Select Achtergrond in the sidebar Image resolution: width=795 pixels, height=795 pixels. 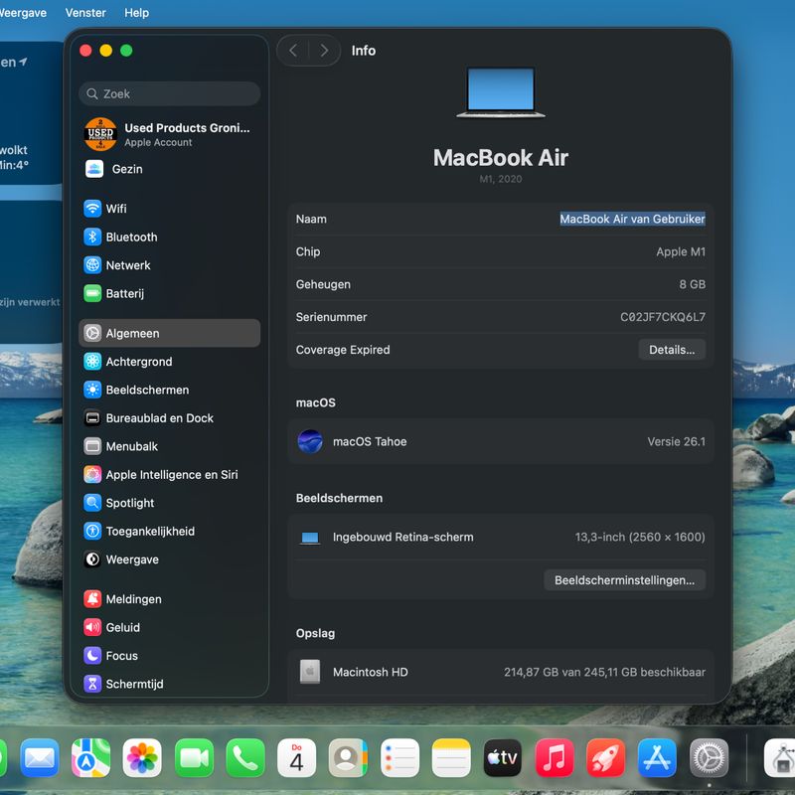pos(139,362)
